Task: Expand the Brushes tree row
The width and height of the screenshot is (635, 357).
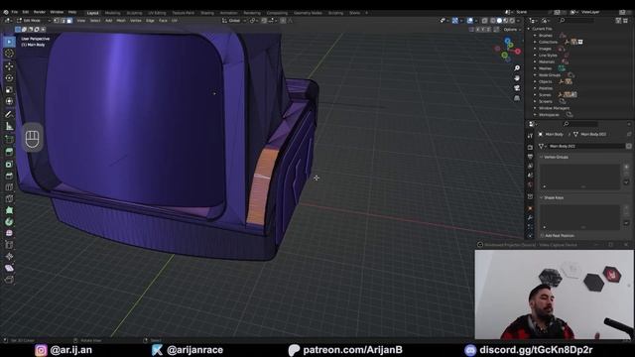Action: (x=535, y=36)
